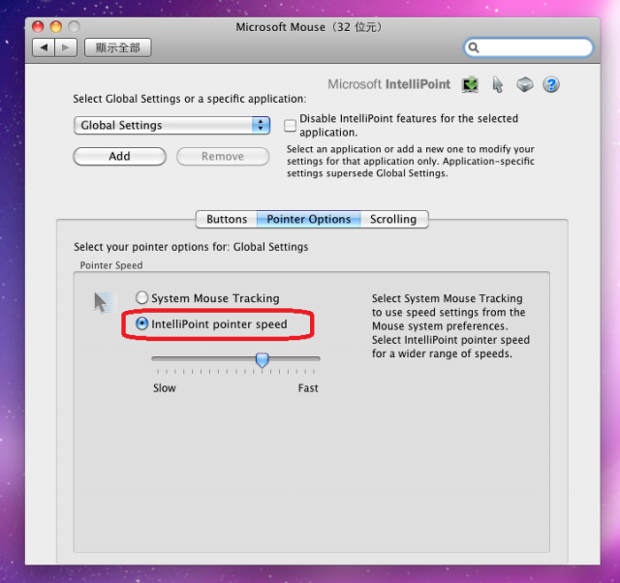The height and width of the screenshot is (583, 620).
Task: Enable Disable IntelliPoint features checkbox
Action: pyautogui.click(x=290, y=125)
